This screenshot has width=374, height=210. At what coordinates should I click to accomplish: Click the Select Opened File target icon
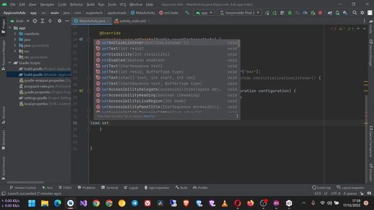35,21
